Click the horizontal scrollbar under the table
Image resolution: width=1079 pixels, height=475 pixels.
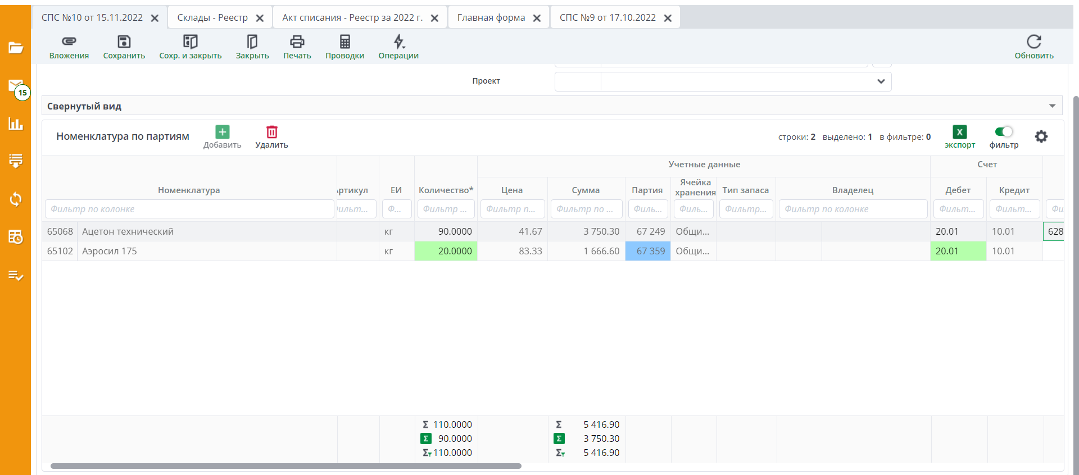tap(285, 466)
